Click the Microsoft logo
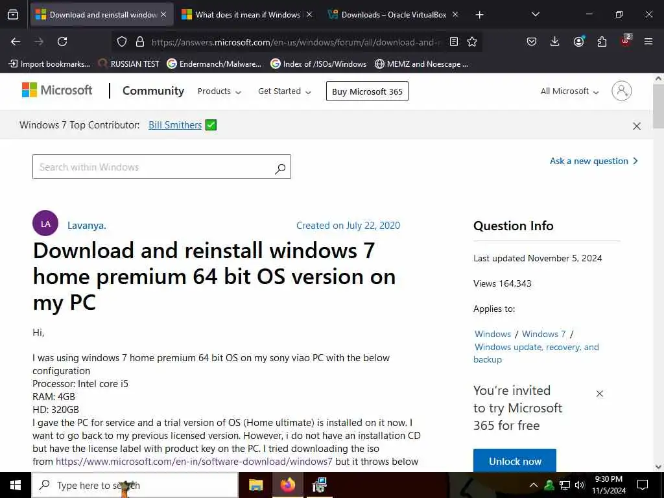The width and height of the screenshot is (664, 498). click(57, 90)
